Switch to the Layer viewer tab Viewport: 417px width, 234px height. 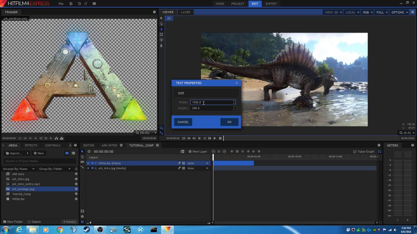point(186,12)
